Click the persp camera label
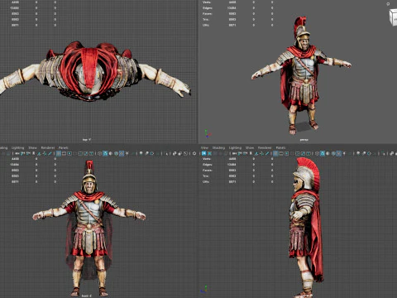397x298 pixels. tap(304, 140)
